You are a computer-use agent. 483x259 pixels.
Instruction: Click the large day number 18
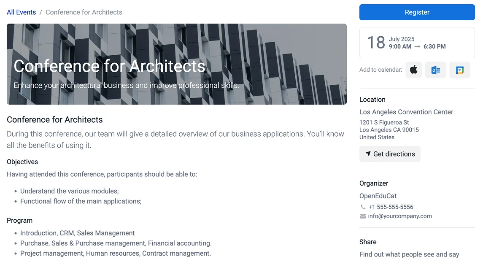pos(376,43)
